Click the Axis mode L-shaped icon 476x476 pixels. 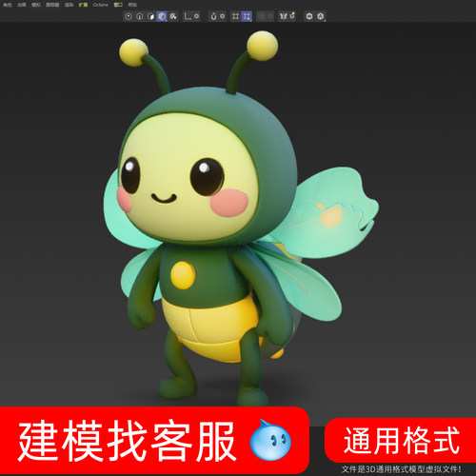coord(188,16)
